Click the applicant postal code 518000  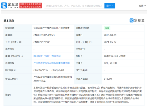pos(108,79)
